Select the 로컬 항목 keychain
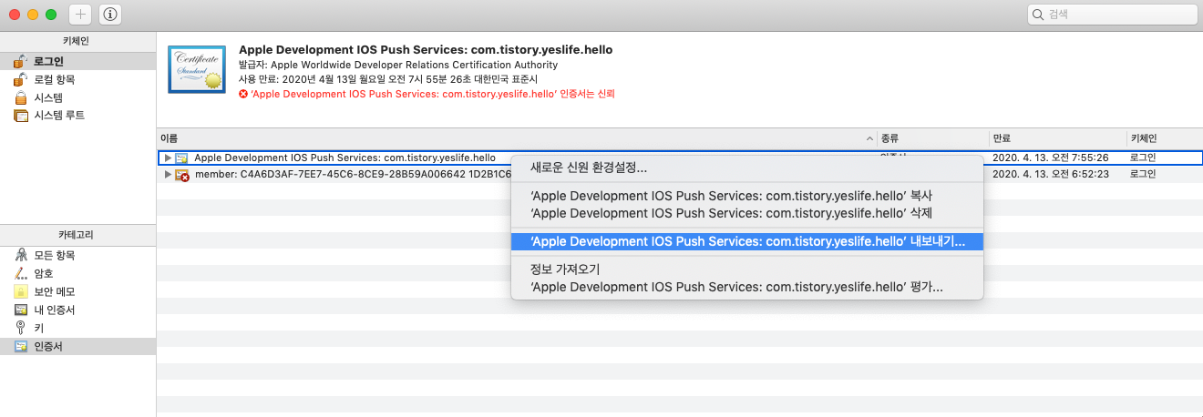Image resolution: width=1203 pixels, height=417 pixels. [x=77, y=79]
